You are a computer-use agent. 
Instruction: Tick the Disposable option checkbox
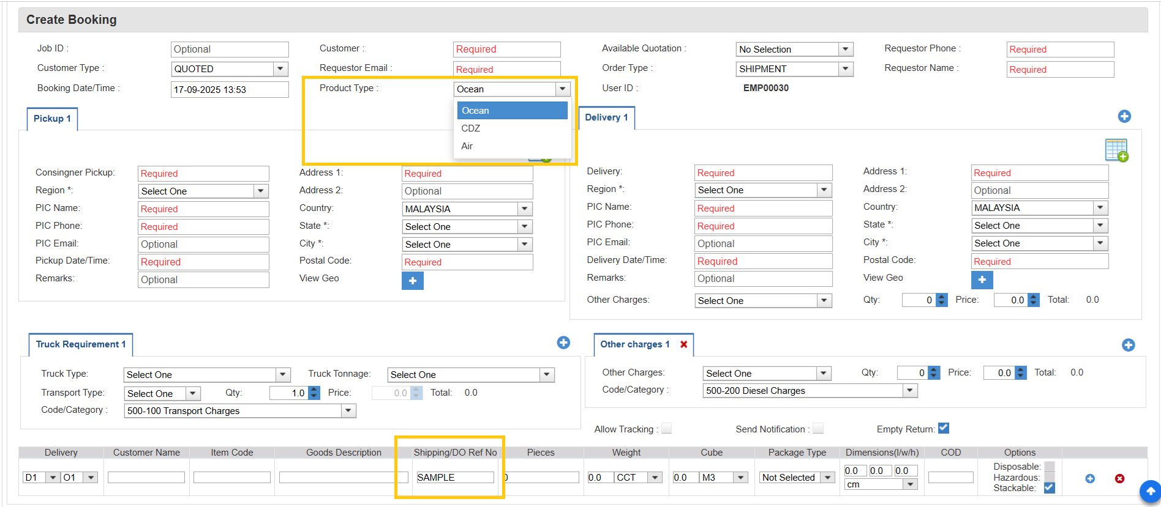1049,467
